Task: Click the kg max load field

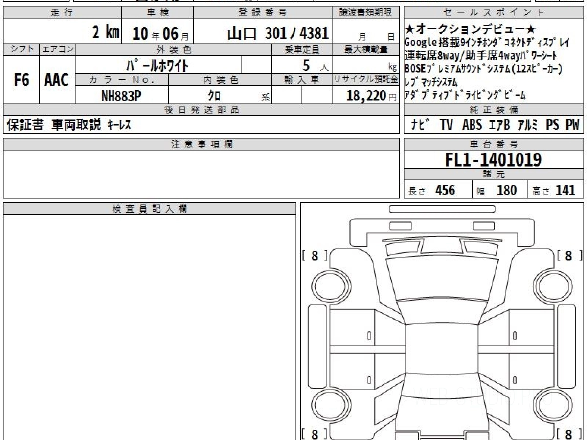Action: point(366,65)
